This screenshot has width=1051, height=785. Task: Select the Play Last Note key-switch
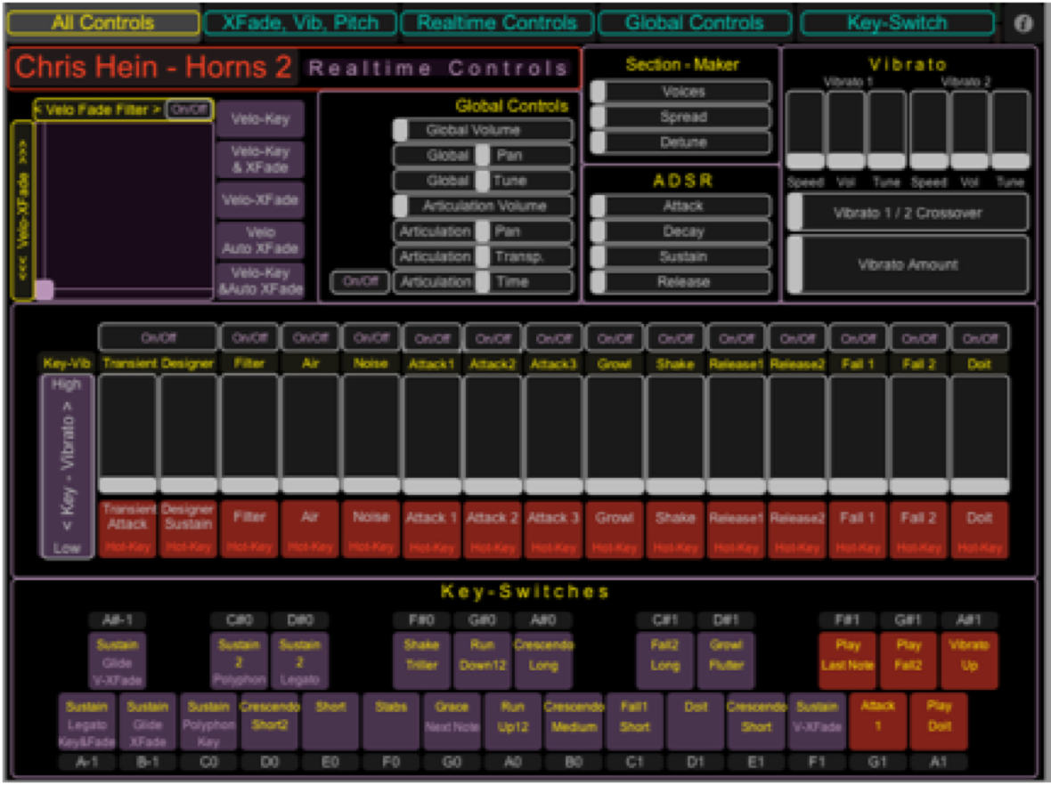click(x=847, y=660)
